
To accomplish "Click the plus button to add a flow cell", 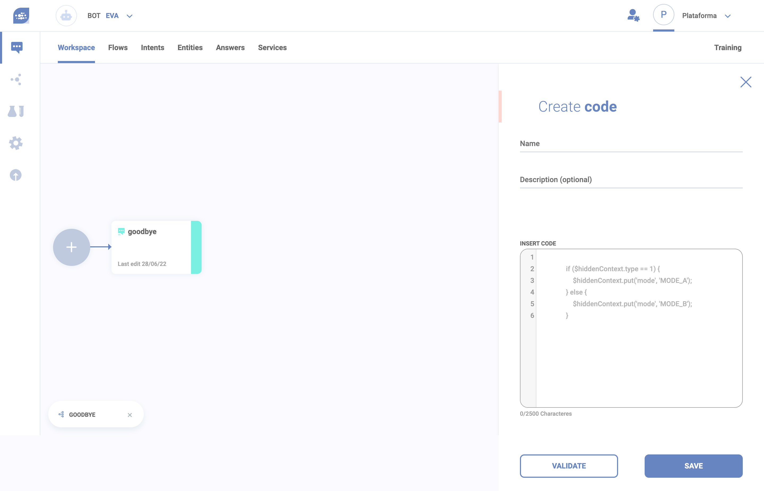I will click(x=71, y=247).
